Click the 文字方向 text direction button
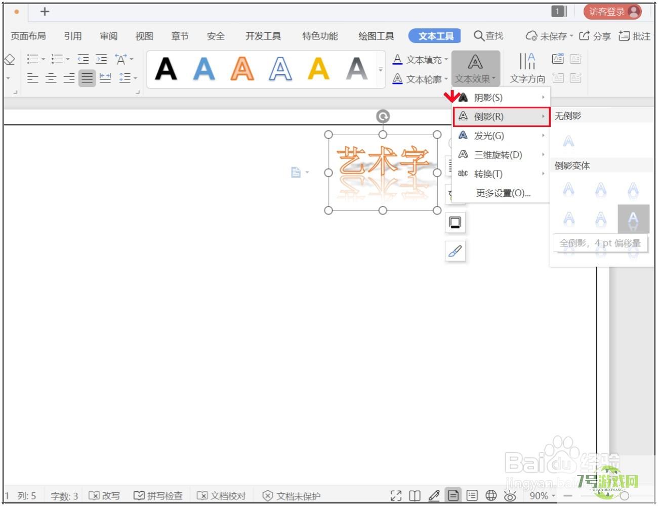This screenshot has width=658, height=506. (x=527, y=68)
